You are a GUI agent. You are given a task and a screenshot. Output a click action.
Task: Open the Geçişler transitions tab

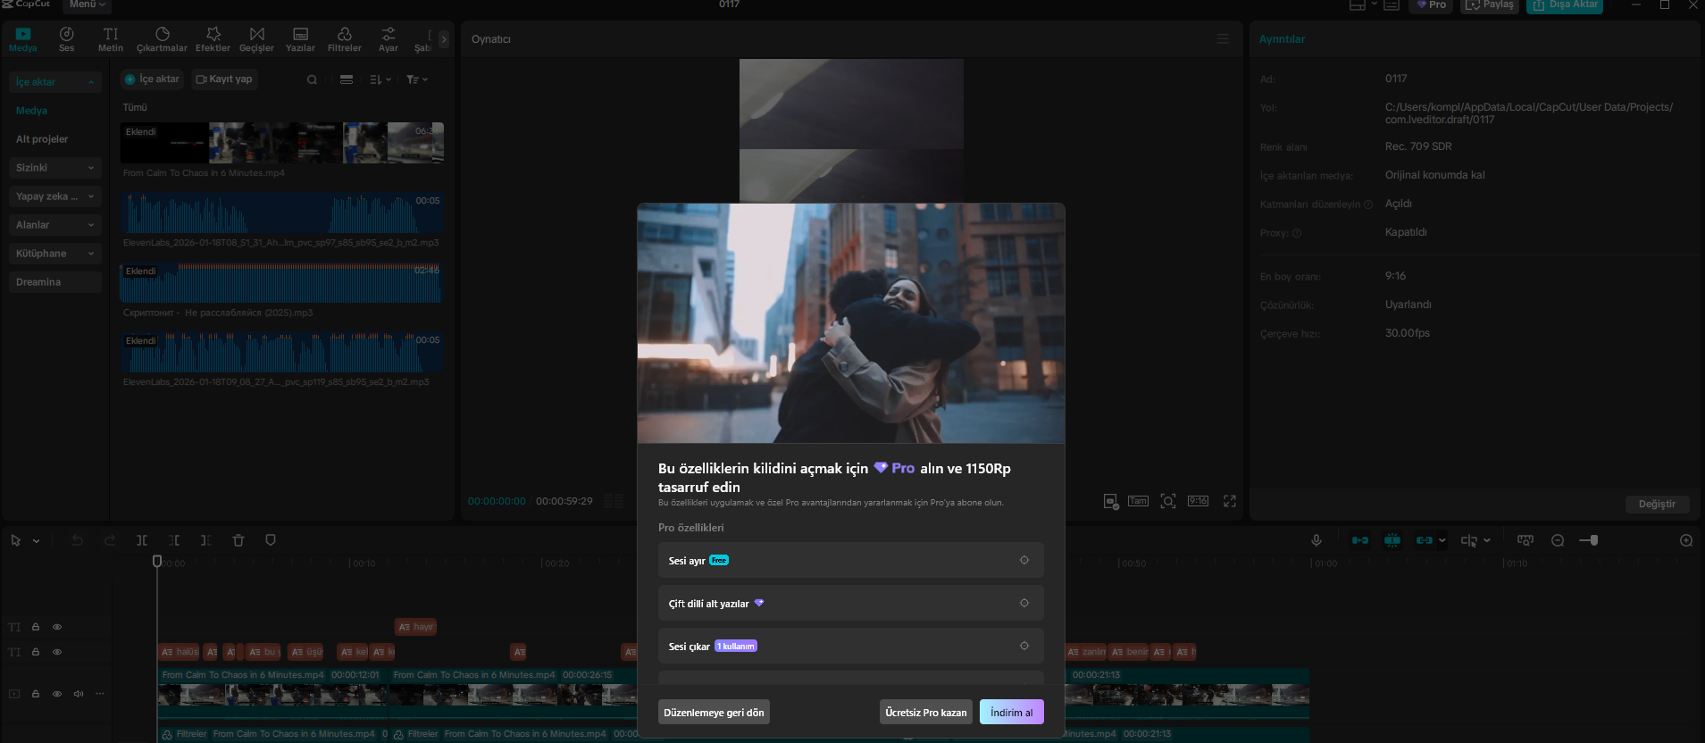256,39
